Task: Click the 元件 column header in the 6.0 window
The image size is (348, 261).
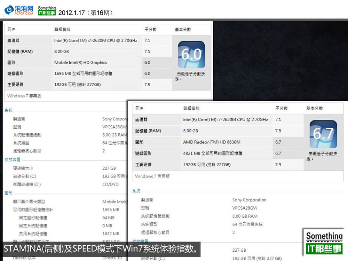Action: click(x=11, y=30)
